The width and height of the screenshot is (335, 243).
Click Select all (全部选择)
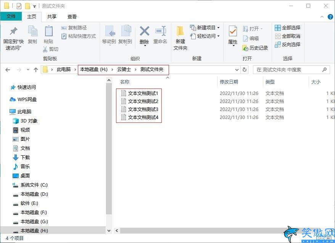[288, 28]
